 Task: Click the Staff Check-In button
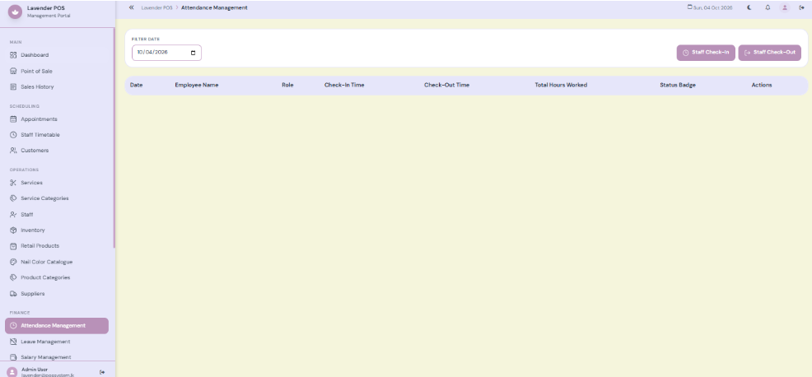pyautogui.click(x=706, y=53)
